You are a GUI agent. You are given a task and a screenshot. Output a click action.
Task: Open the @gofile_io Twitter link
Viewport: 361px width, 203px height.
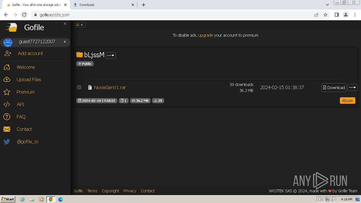(x=27, y=142)
